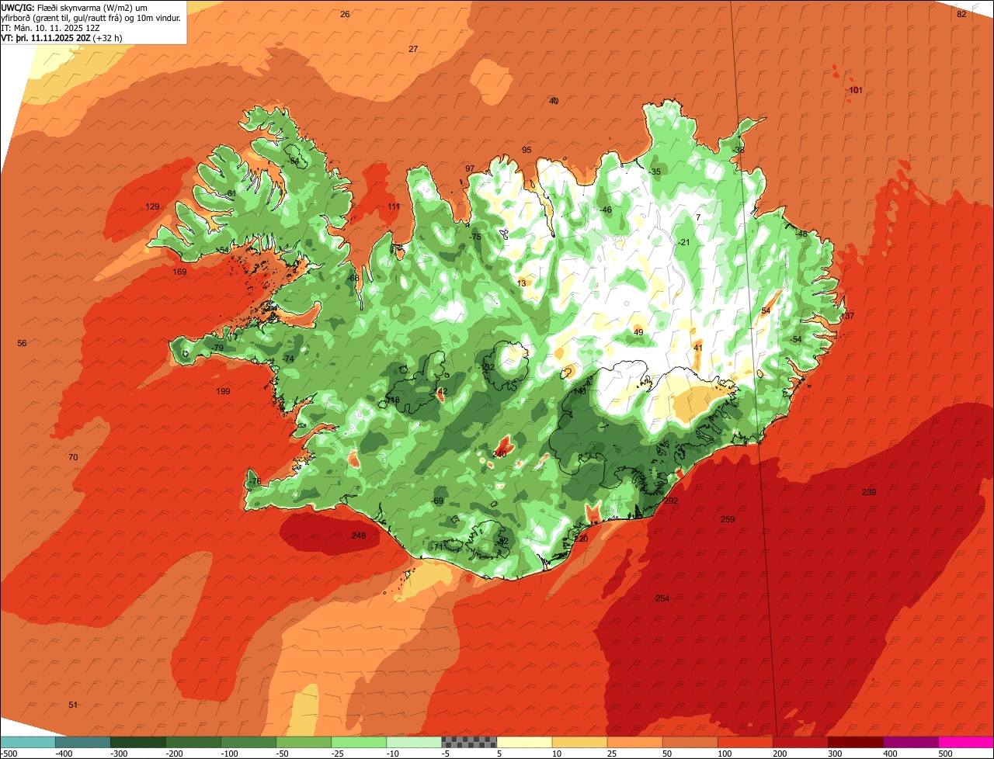Click the map value -69 in south Iceland
Viewport: 994px width, 759px height.
click(x=437, y=501)
